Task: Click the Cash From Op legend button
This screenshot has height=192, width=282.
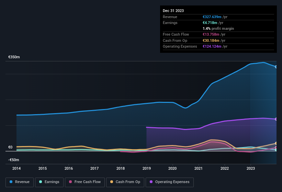Action: click(x=125, y=182)
